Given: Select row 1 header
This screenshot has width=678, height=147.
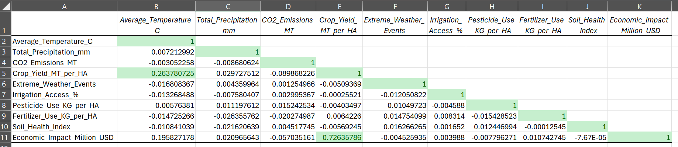Looking at the screenshot, I should point(6,24).
